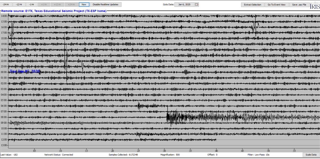Screen dimensions: 320x159
Task: Click Magnification: 500 status text
Action: (170, 155)
